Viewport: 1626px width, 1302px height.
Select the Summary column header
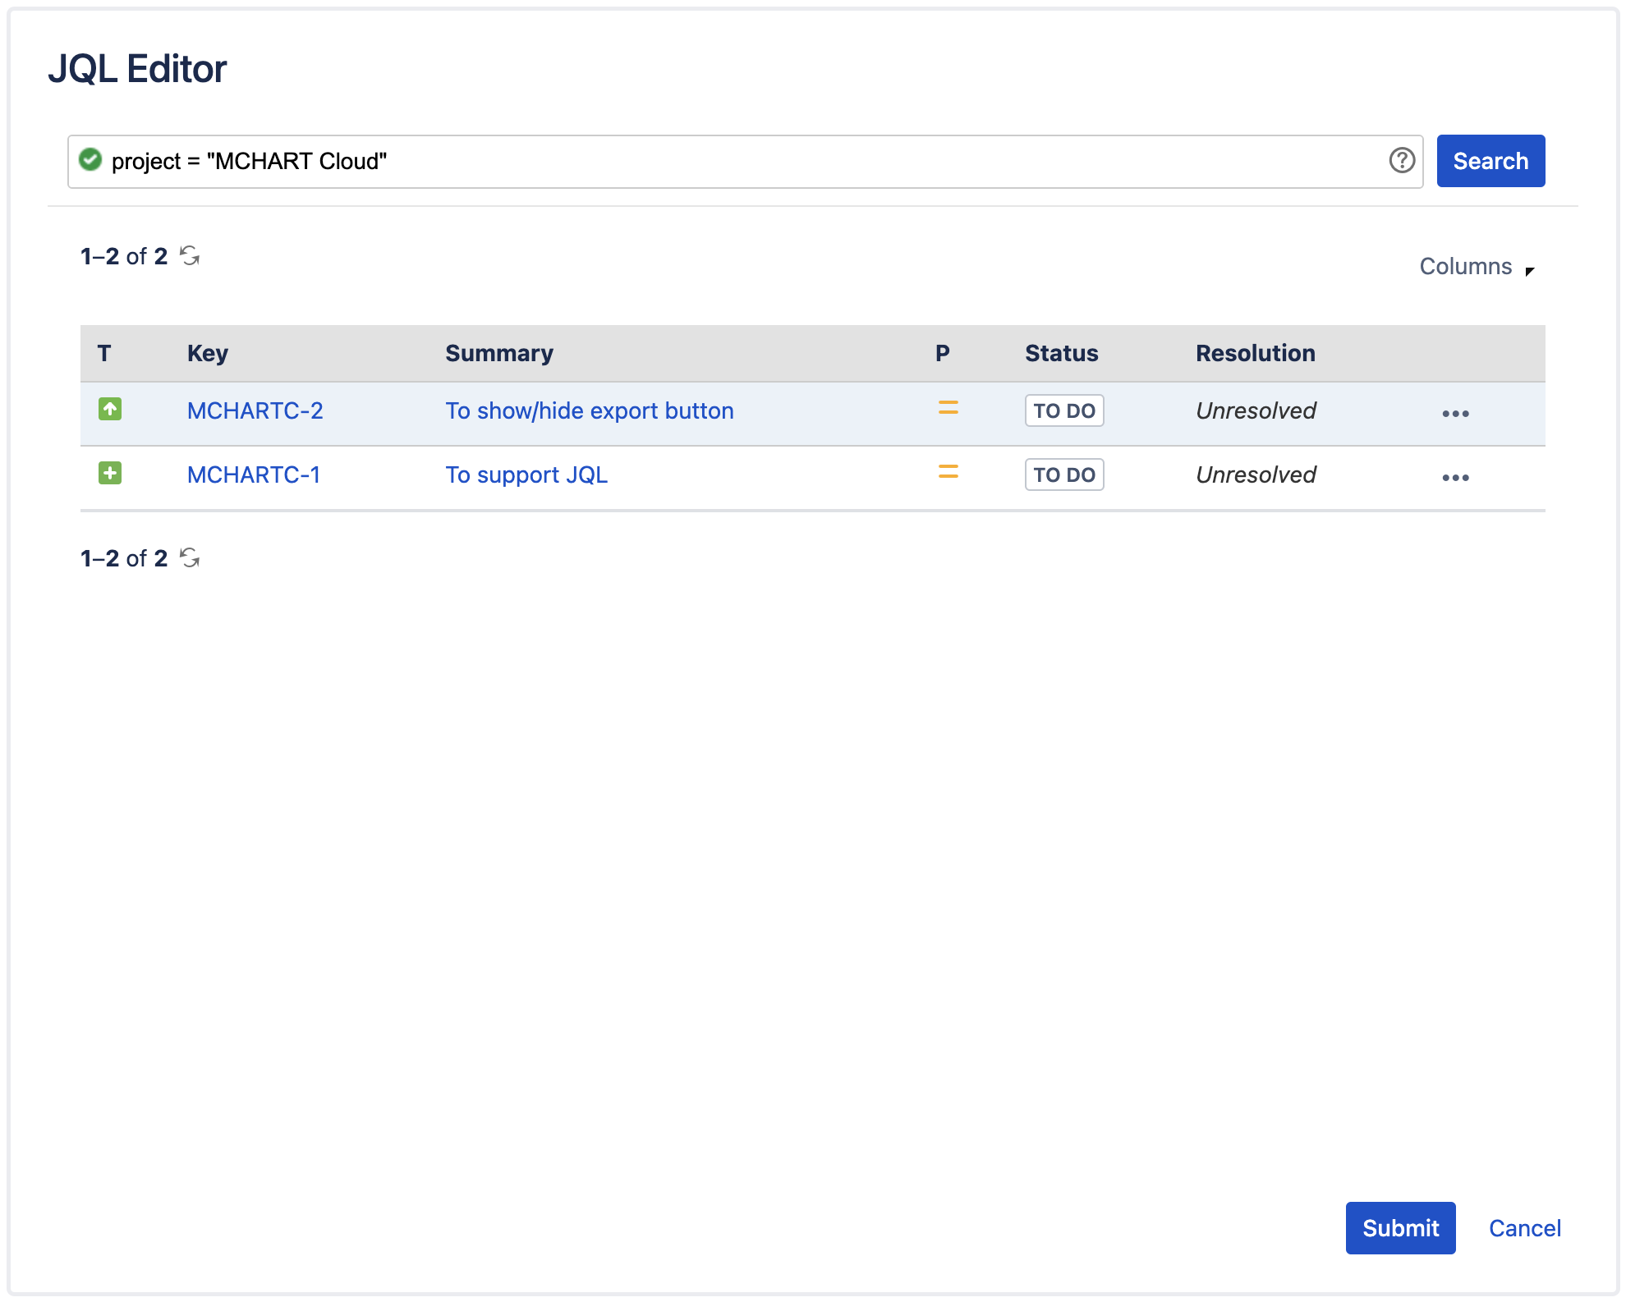pos(498,353)
